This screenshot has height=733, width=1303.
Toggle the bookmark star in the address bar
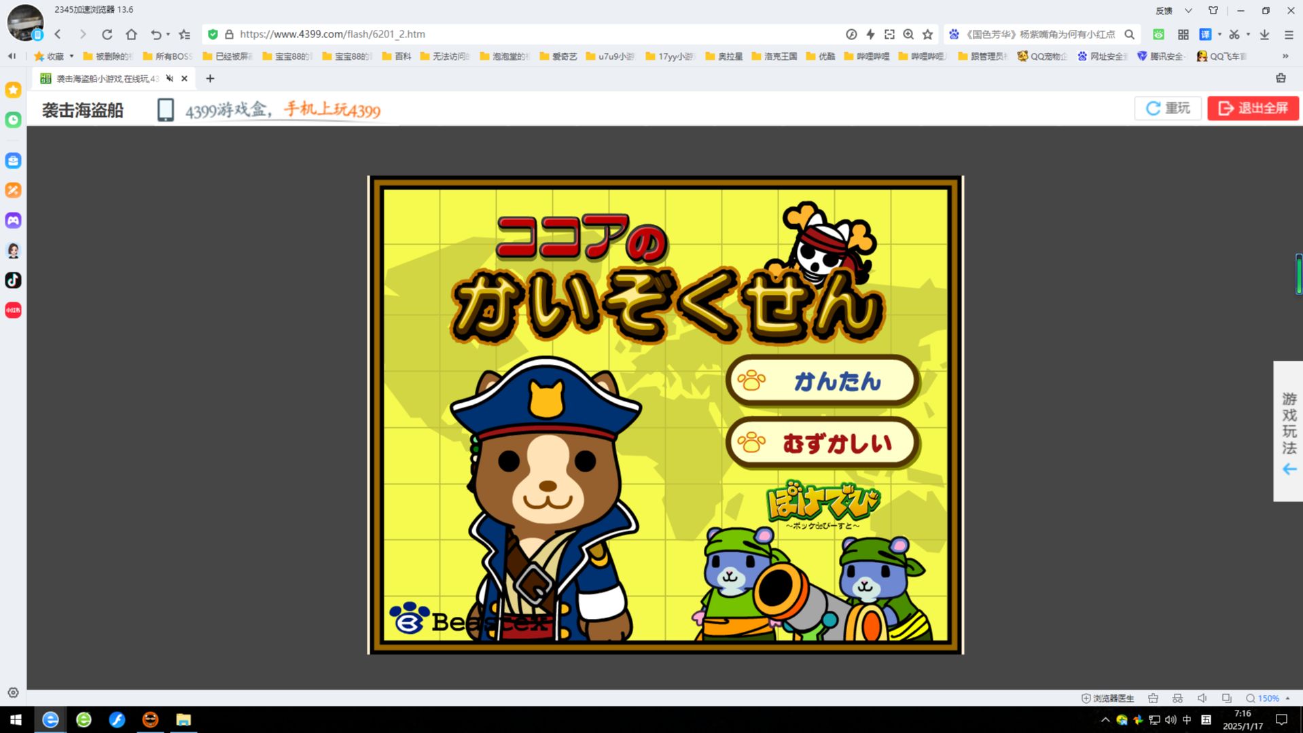(x=927, y=34)
